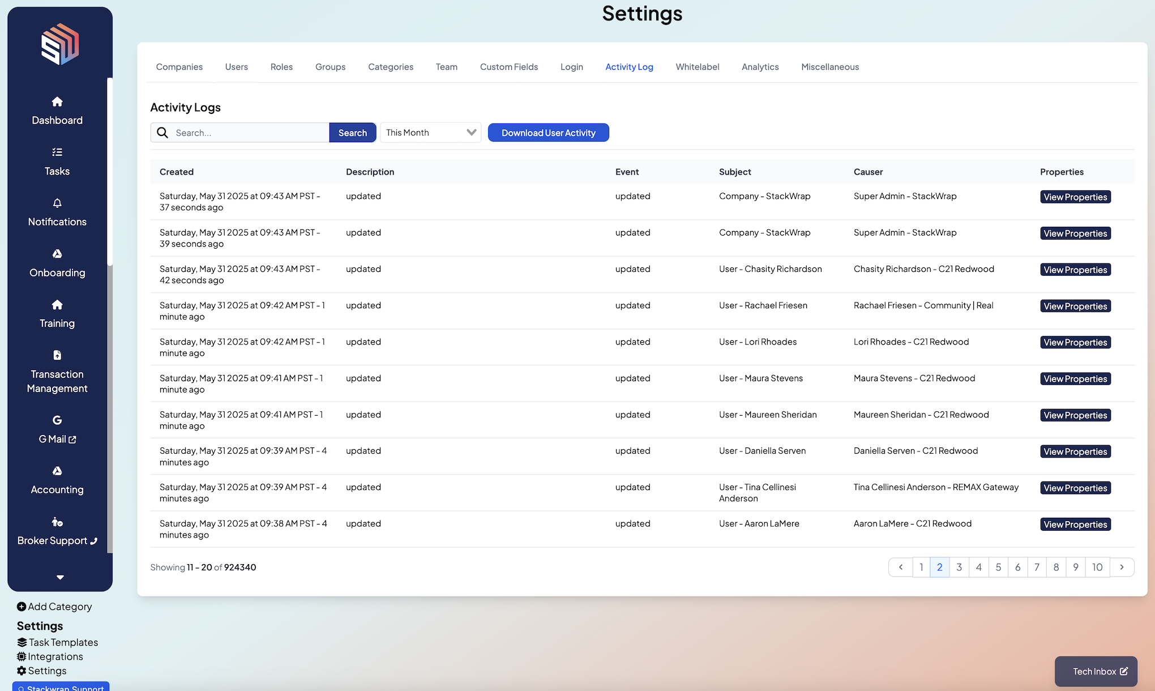
Task: View Properties for 37 seconds ago row
Action: tap(1075, 197)
